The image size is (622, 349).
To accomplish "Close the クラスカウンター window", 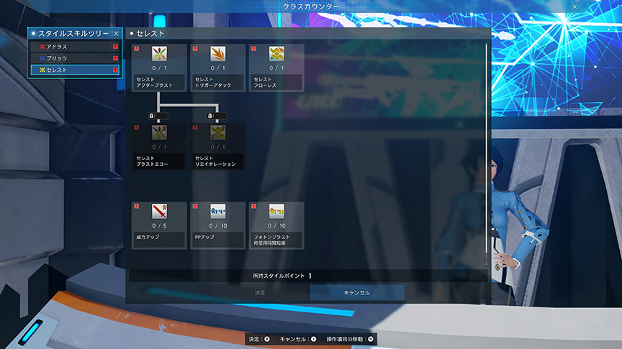I will point(574,6).
